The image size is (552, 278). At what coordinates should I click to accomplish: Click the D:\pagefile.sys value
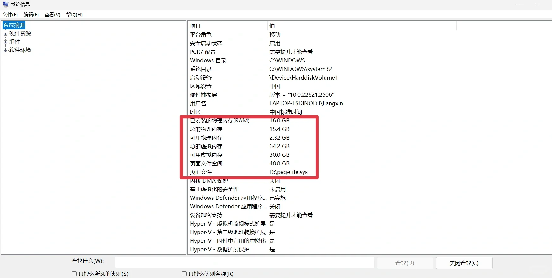tap(289, 172)
